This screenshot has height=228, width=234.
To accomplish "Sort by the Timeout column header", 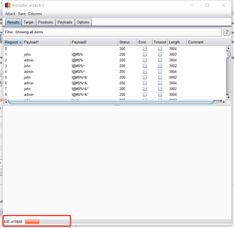I will [x=160, y=42].
